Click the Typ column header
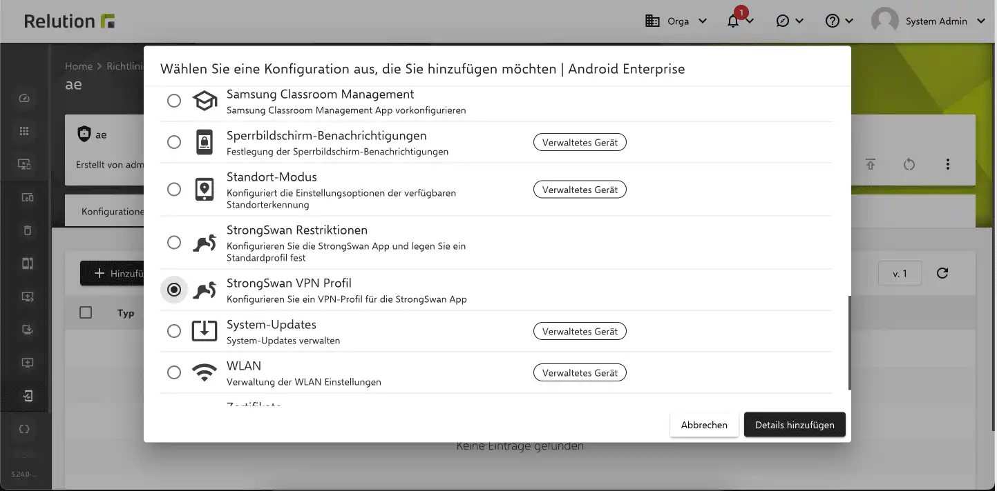 126,313
